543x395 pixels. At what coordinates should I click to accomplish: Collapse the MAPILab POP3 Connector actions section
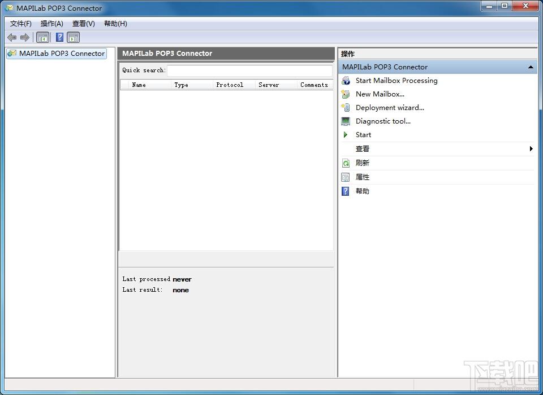pos(531,67)
